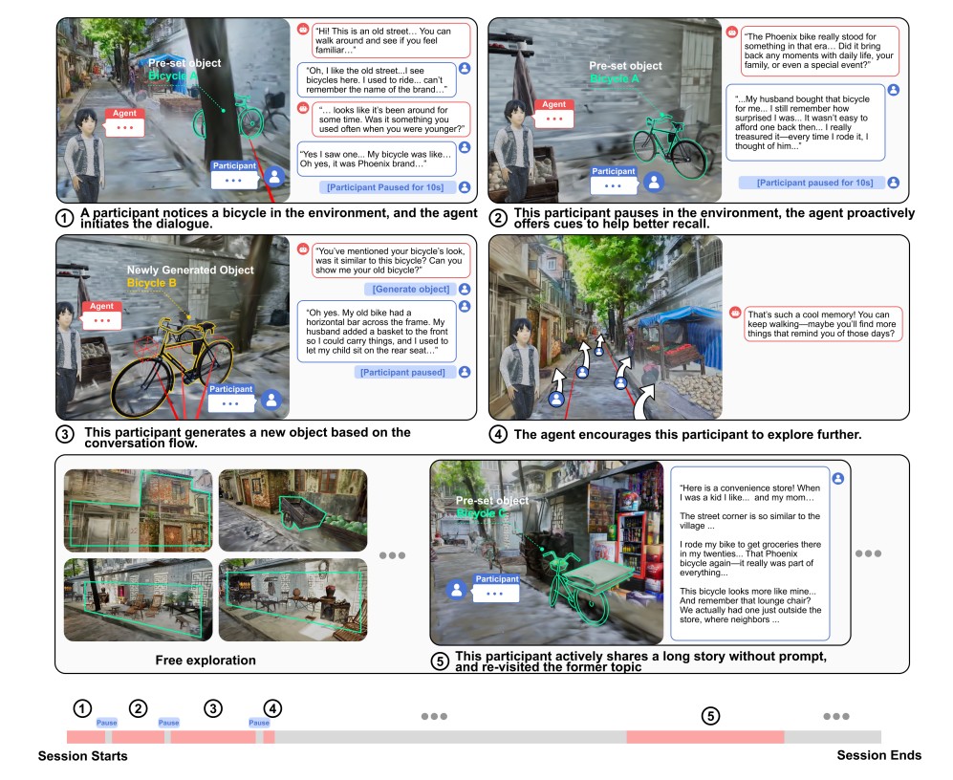Screen dimensions: 953x780
Task: Click "Session Starts" label on timeline
Action: 82,756
